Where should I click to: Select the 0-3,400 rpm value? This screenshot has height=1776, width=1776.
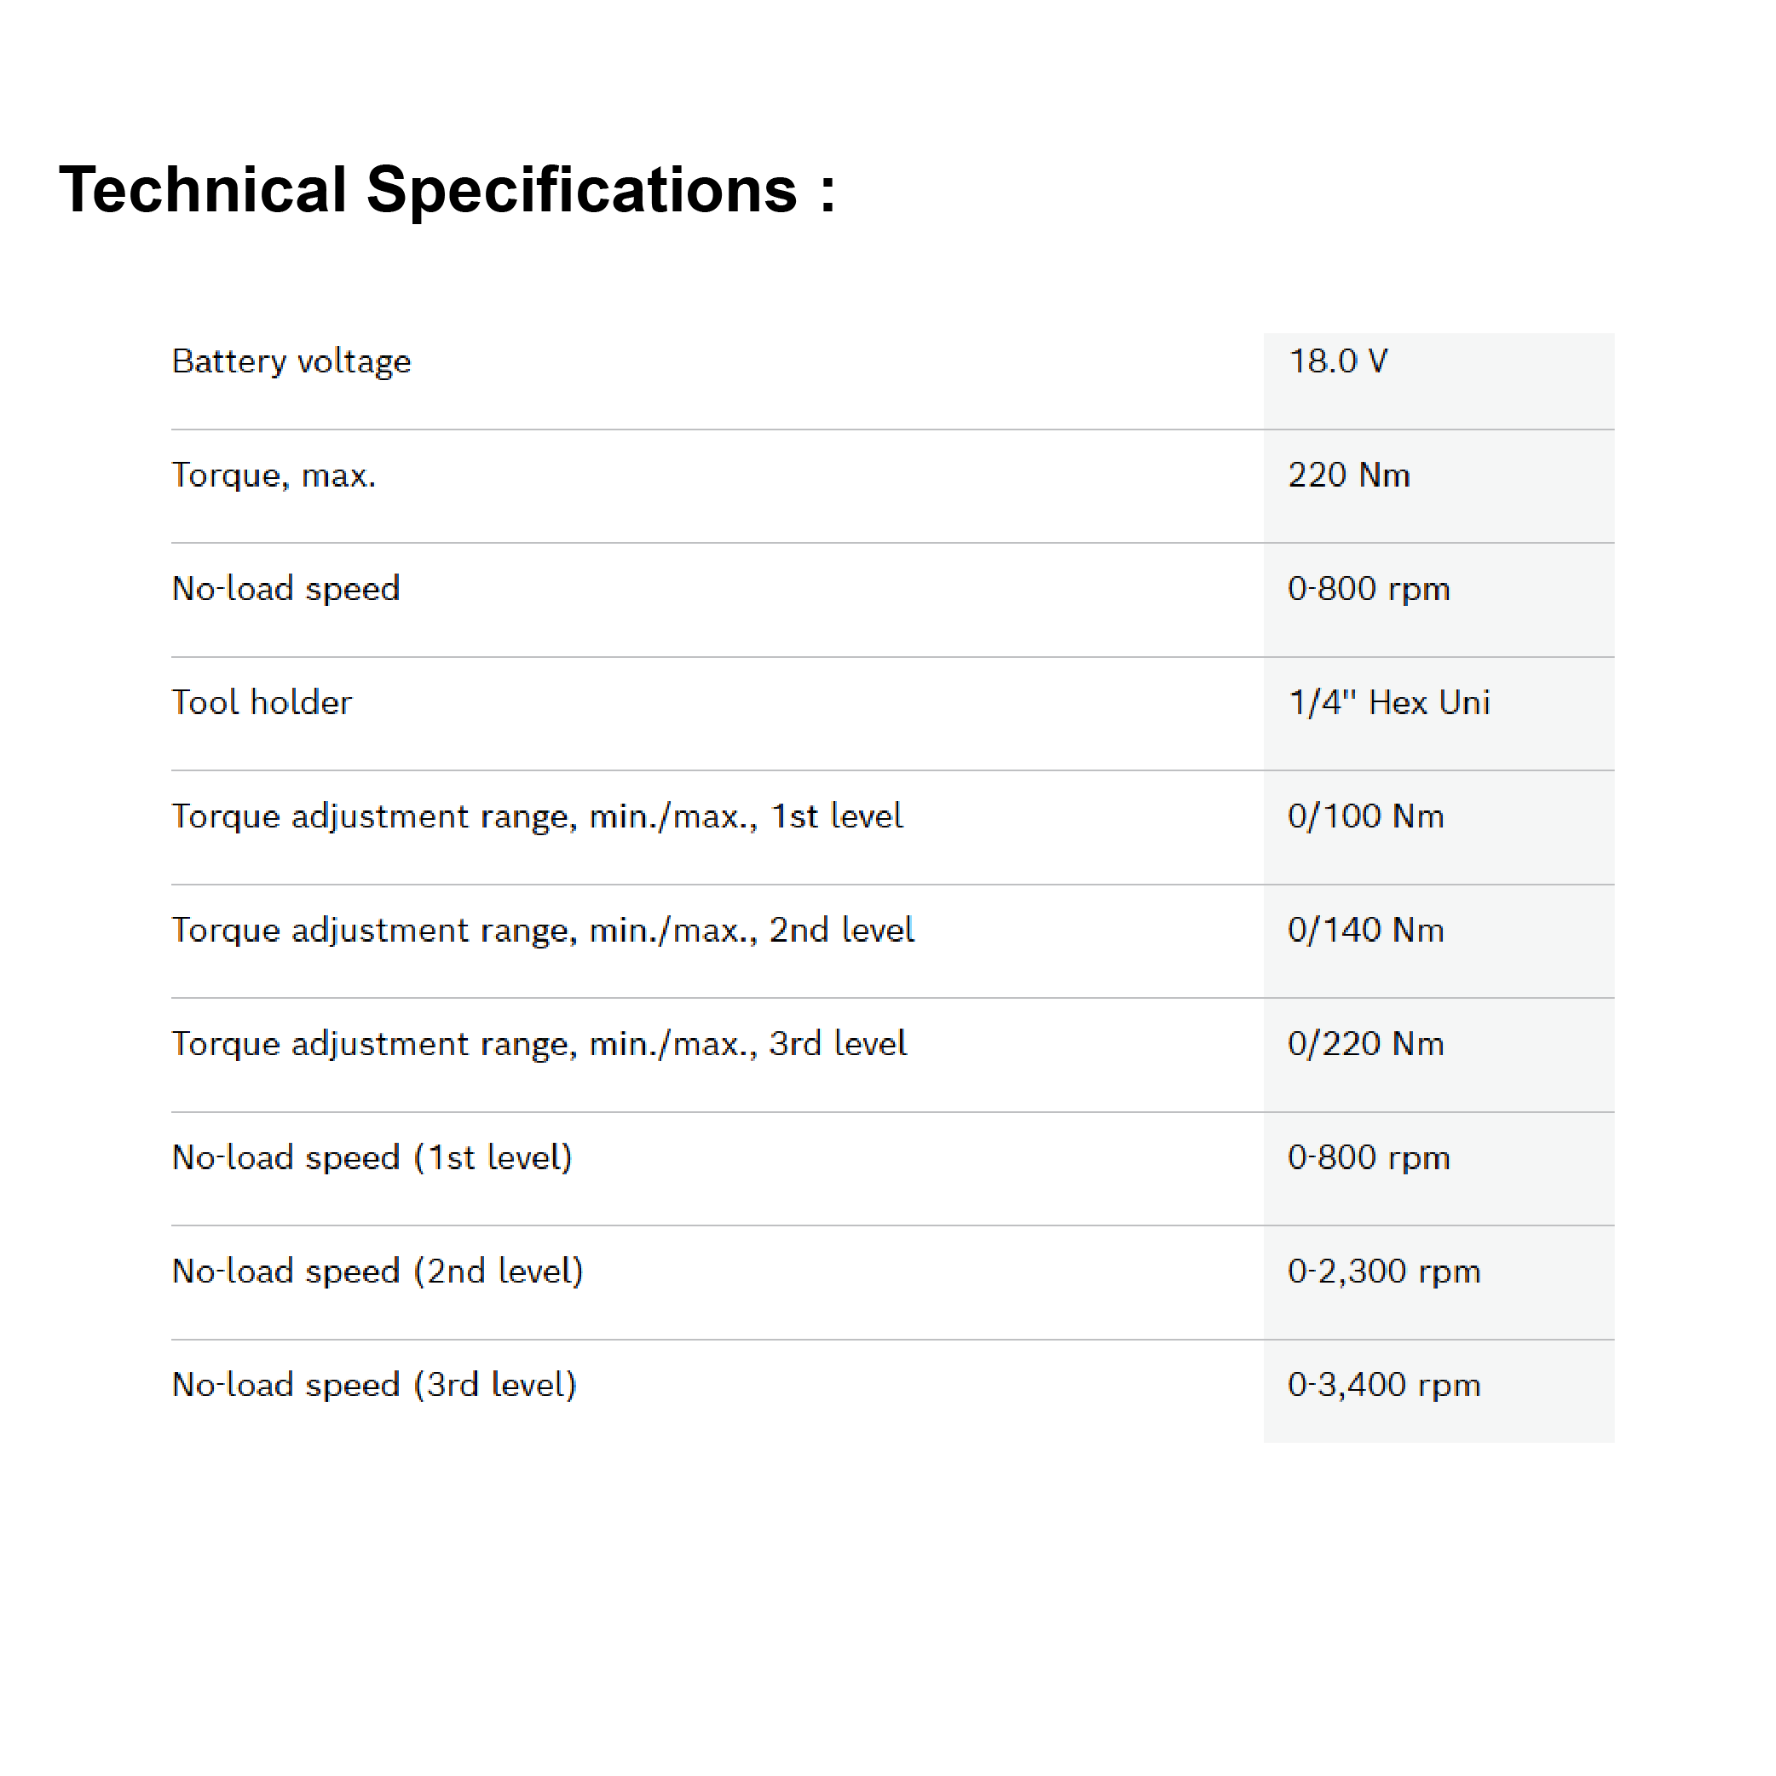[1383, 1384]
